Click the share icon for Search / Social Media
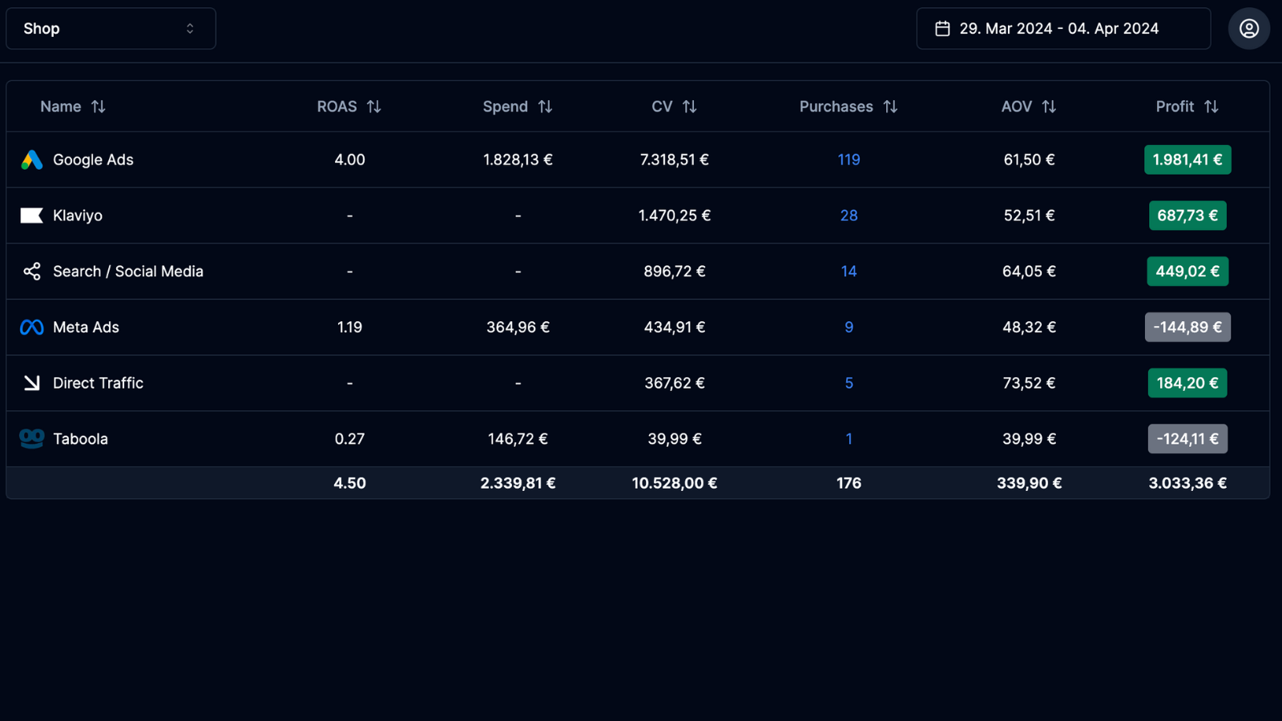This screenshot has height=721, width=1282. click(32, 272)
